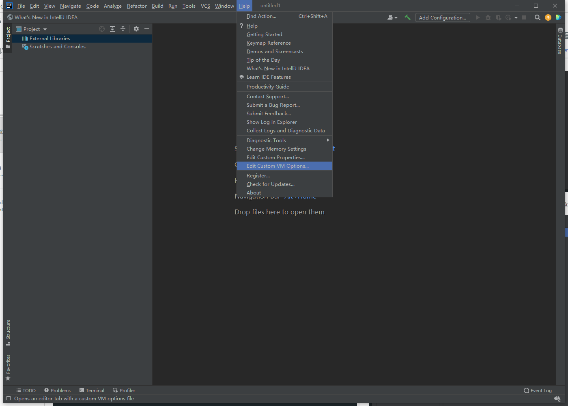Select Edit Custom VM Options menu item
Screen dimensions: 568x406
point(278,166)
